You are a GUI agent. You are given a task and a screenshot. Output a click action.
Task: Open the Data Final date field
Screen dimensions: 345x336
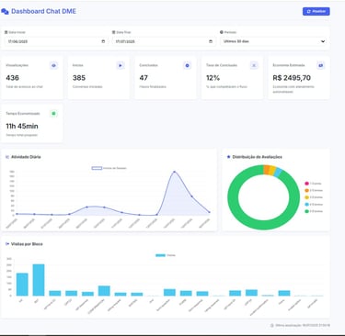click(x=164, y=41)
